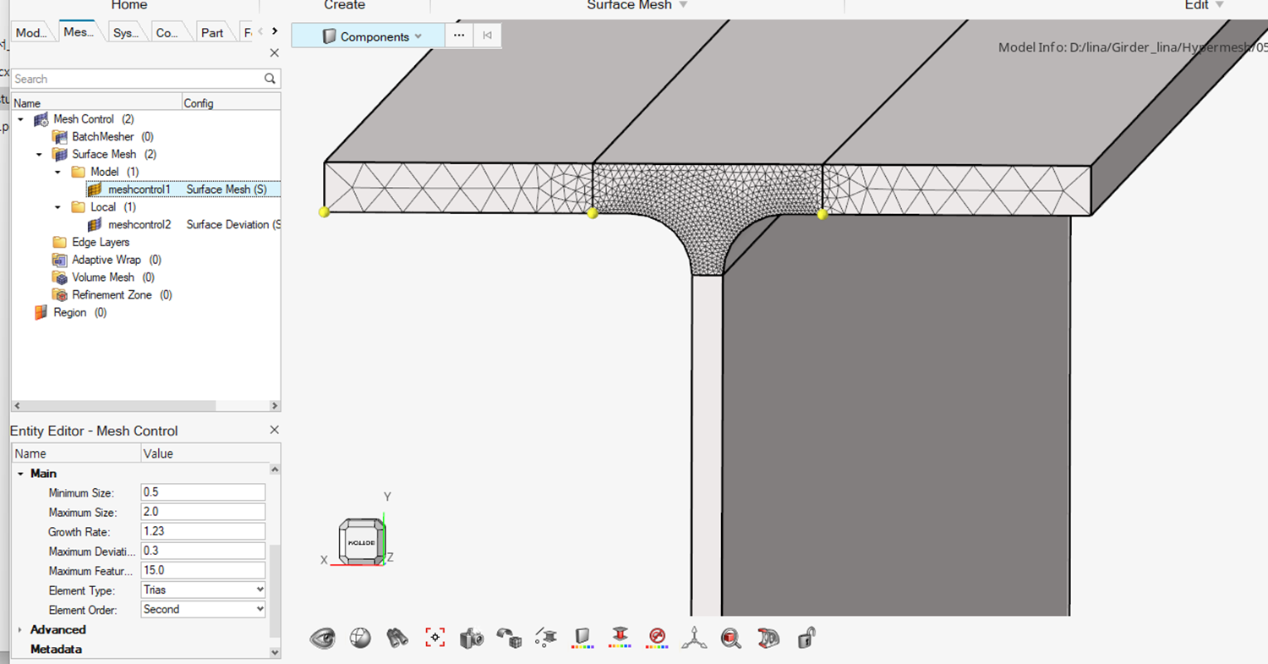
Task: Collapse the Surface Mesh tree node
Action: tap(39, 154)
